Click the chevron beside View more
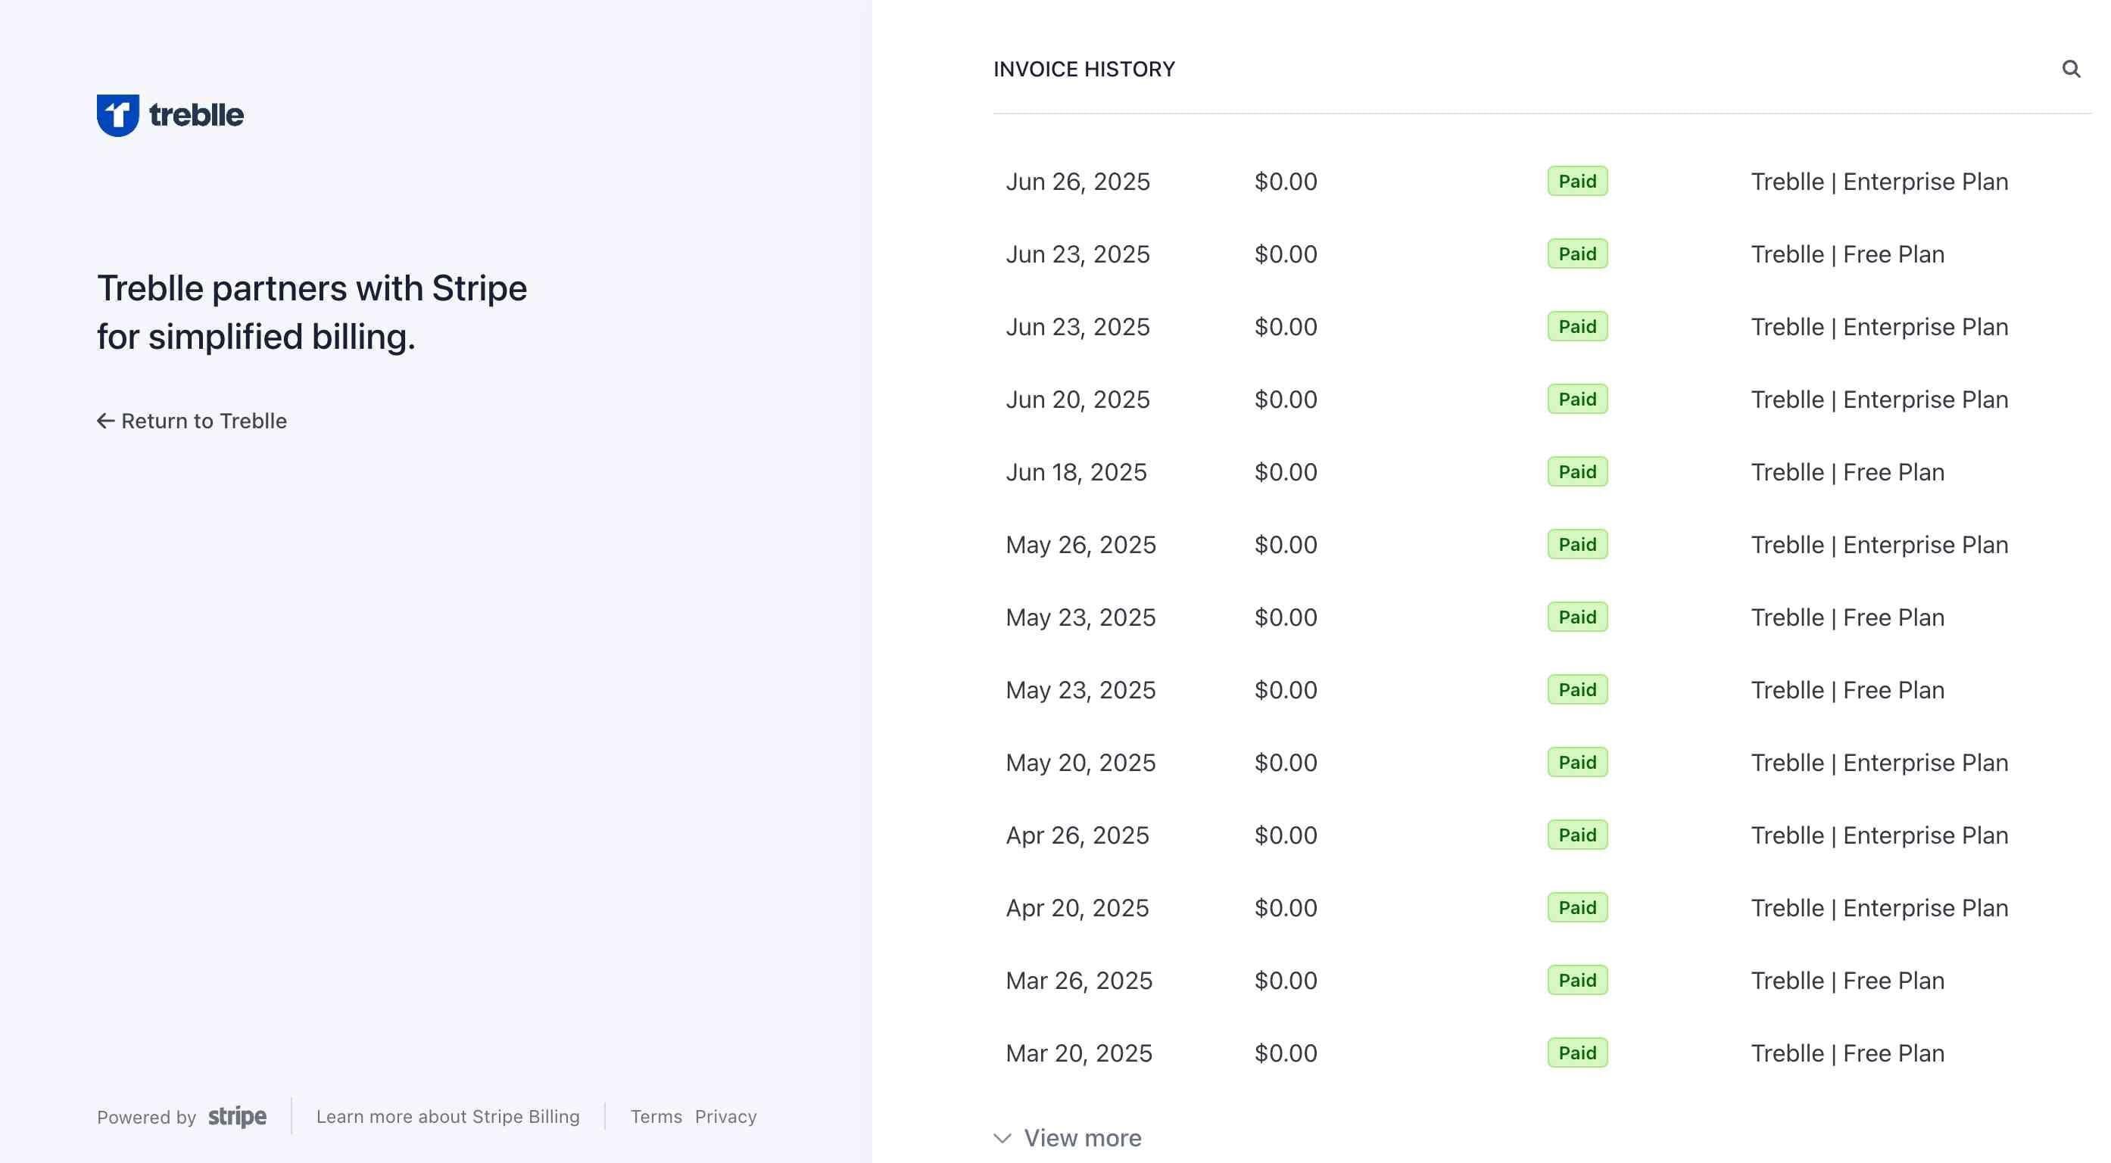Image resolution: width=2111 pixels, height=1163 pixels. [x=1002, y=1137]
